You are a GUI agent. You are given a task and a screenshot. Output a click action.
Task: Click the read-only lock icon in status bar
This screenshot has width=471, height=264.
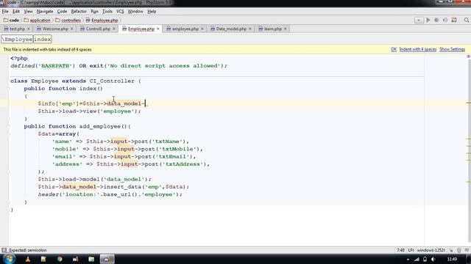click(451, 250)
